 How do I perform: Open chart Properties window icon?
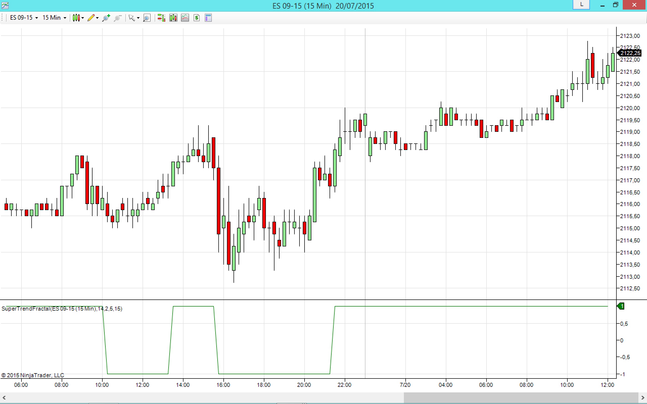pos(208,18)
